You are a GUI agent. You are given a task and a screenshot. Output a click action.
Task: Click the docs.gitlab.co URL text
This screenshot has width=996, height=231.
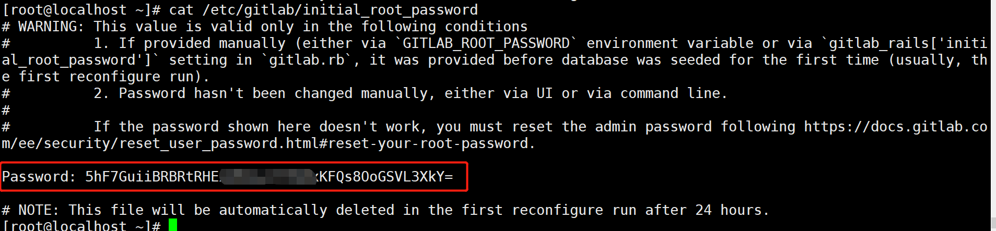[895, 127]
